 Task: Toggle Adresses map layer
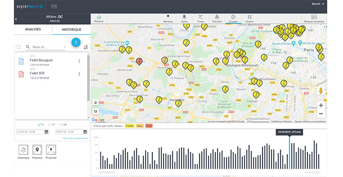click(x=168, y=19)
